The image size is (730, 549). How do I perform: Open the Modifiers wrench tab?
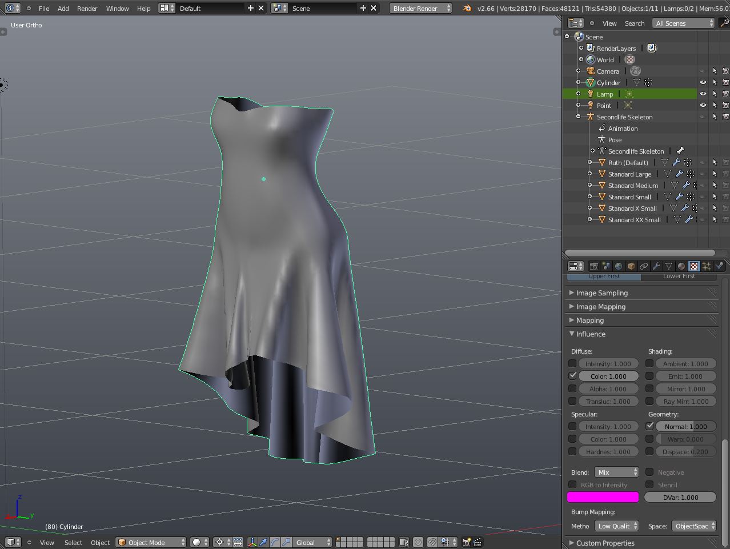[656, 266]
